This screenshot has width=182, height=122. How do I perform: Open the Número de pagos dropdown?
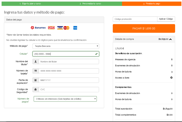[x=65, y=99]
